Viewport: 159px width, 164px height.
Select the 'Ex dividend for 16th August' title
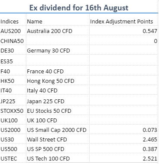point(79,8)
